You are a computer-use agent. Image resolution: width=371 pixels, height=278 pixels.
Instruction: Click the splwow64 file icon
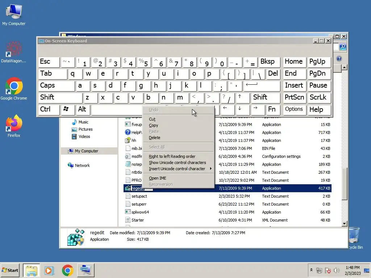pos(128,212)
